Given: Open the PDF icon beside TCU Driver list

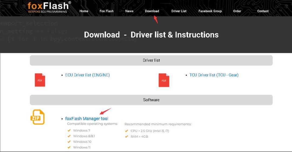Looking at the screenshot, I should 164,80.
